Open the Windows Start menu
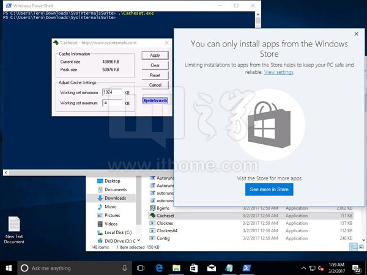This screenshot has width=367, height=275. pos(9,268)
